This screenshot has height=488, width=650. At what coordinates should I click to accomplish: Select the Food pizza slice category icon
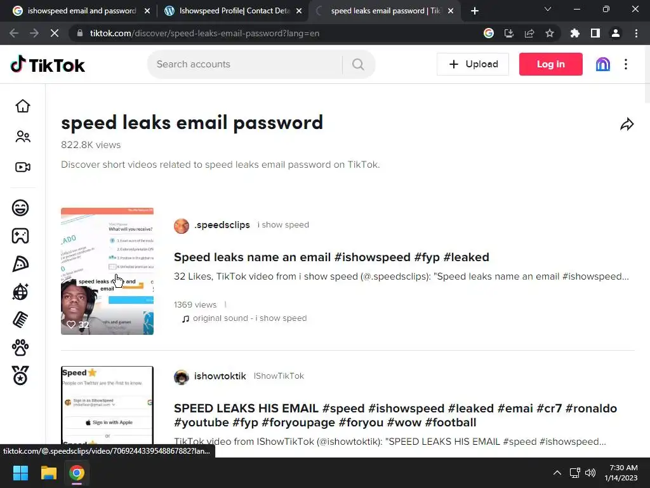[x=20, y=264]
